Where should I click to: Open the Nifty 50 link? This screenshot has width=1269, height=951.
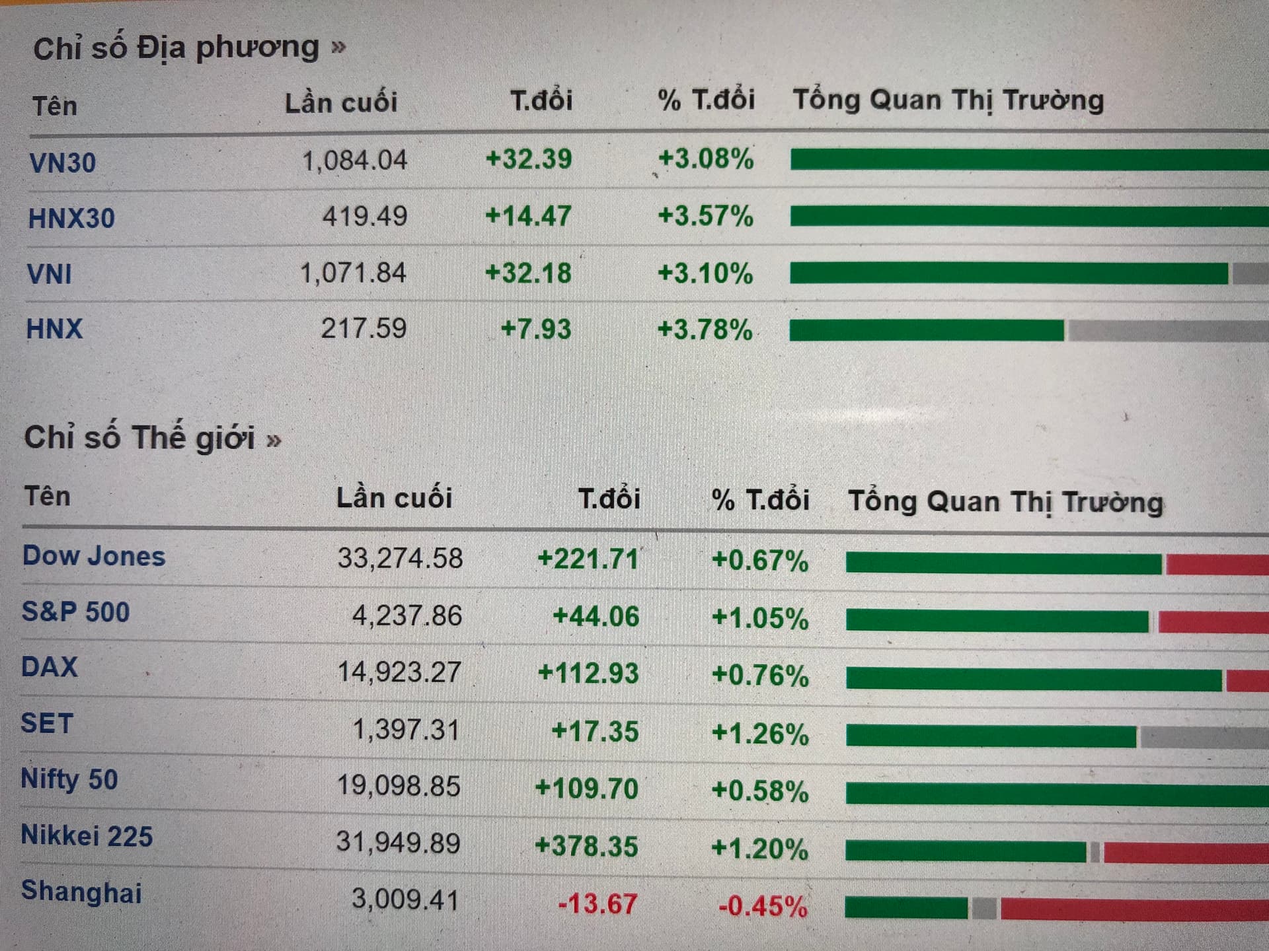[x=69, y=779]
